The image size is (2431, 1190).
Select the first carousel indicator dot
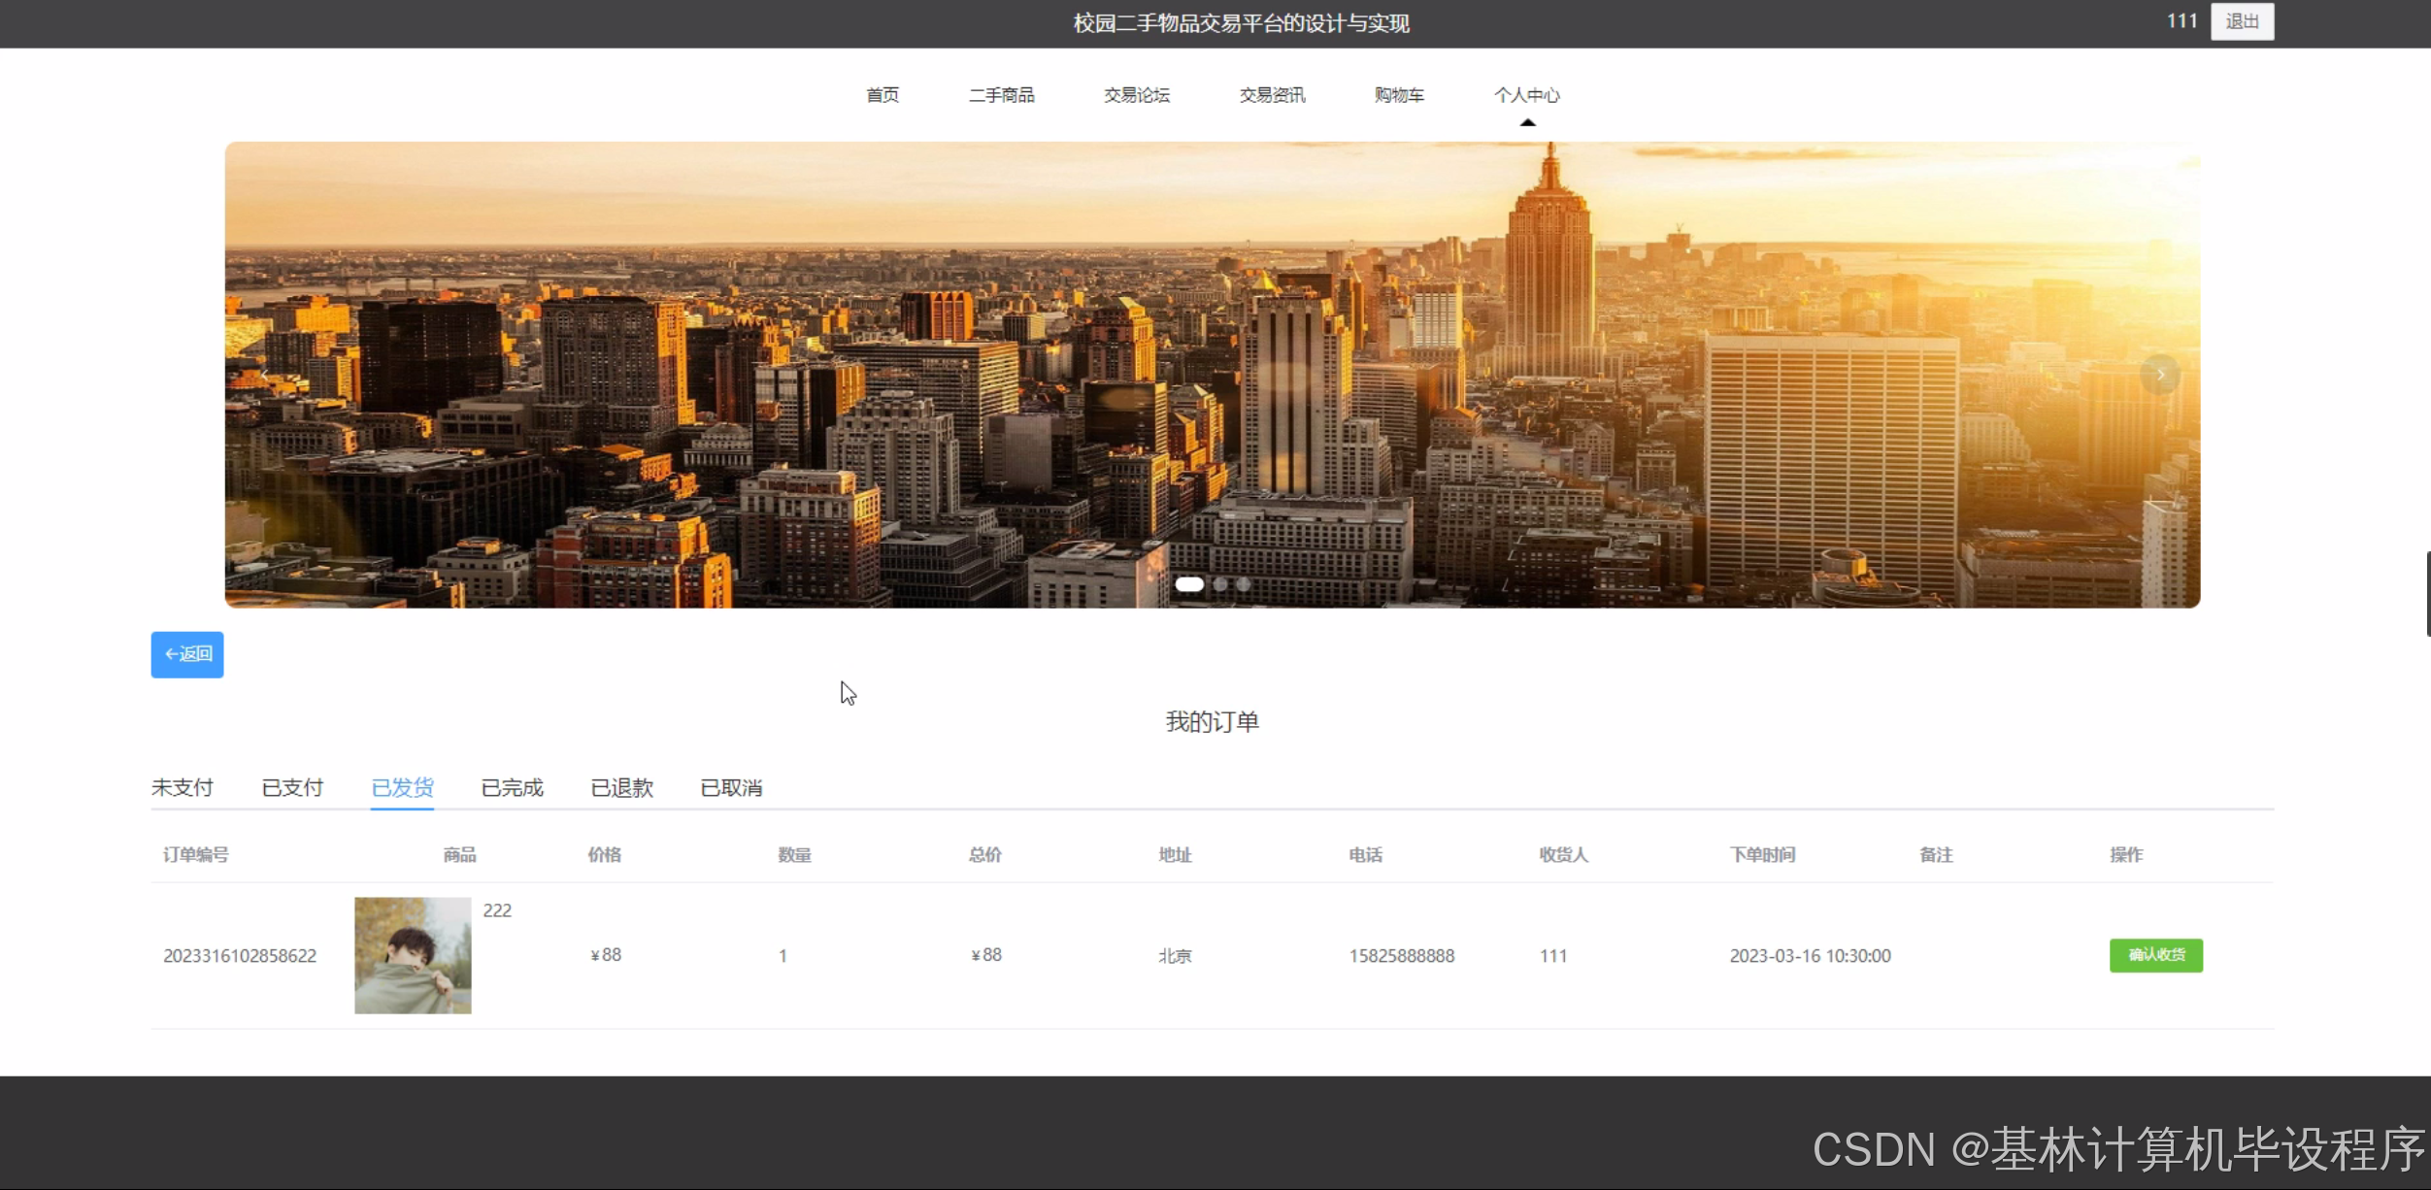coord(1189,584)
